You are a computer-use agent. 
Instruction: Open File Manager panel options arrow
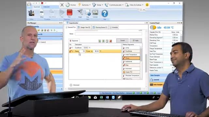[60, 23]
